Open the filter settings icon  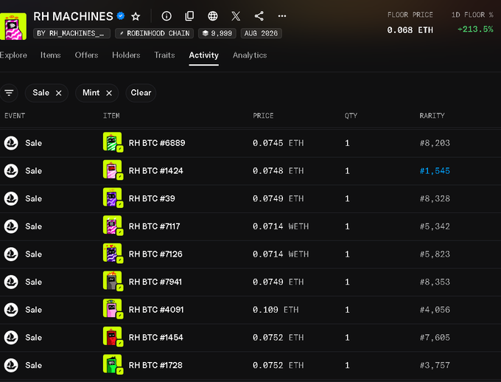click(x=9, y=93)
